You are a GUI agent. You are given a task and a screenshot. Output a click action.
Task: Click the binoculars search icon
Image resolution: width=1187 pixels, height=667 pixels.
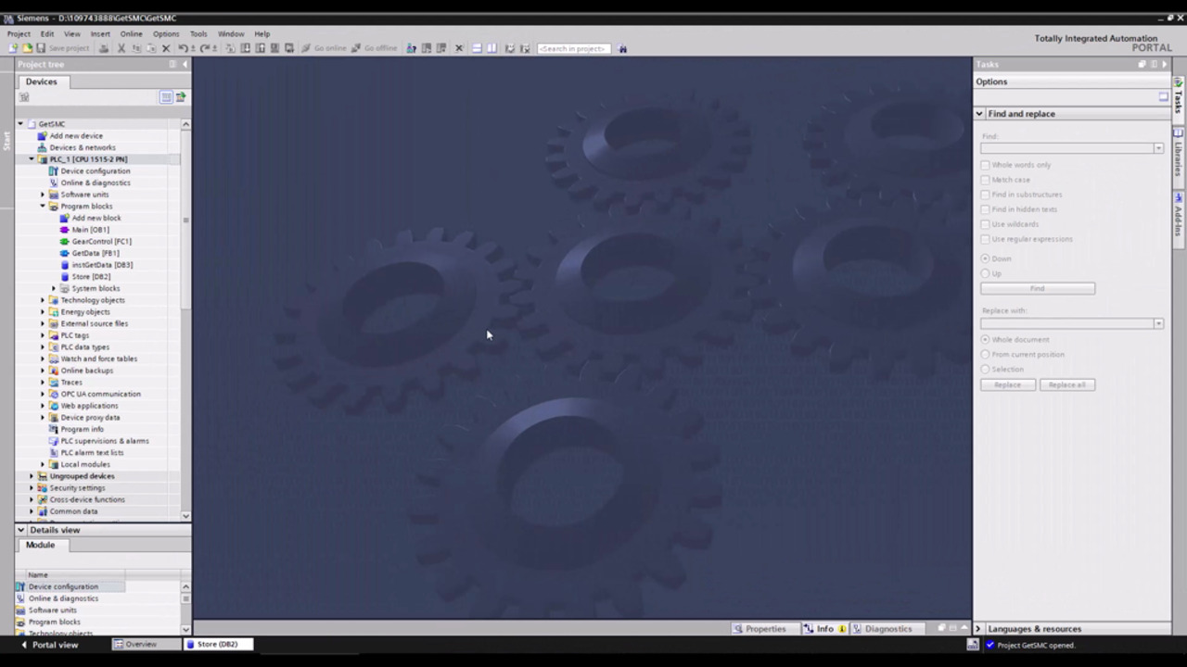click(x=622, y=48)
